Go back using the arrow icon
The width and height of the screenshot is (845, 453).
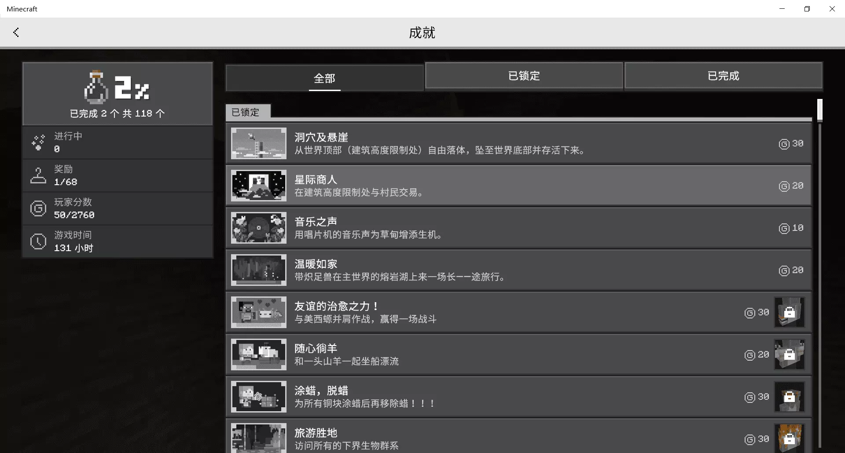click(16, 32)
